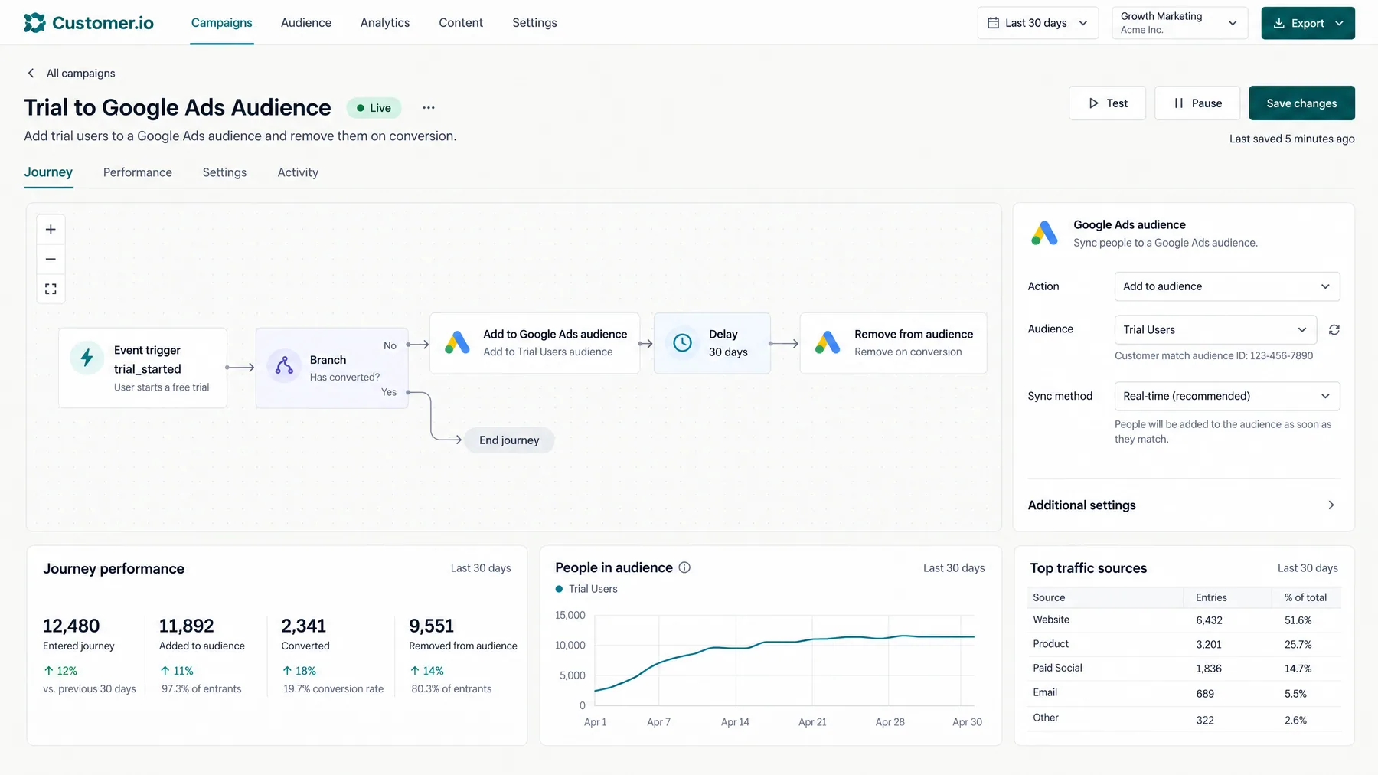The image size is (1378, 775).
Task: Click the Google Ads icon on Remove from audience node
Action: tap(828, 342)
